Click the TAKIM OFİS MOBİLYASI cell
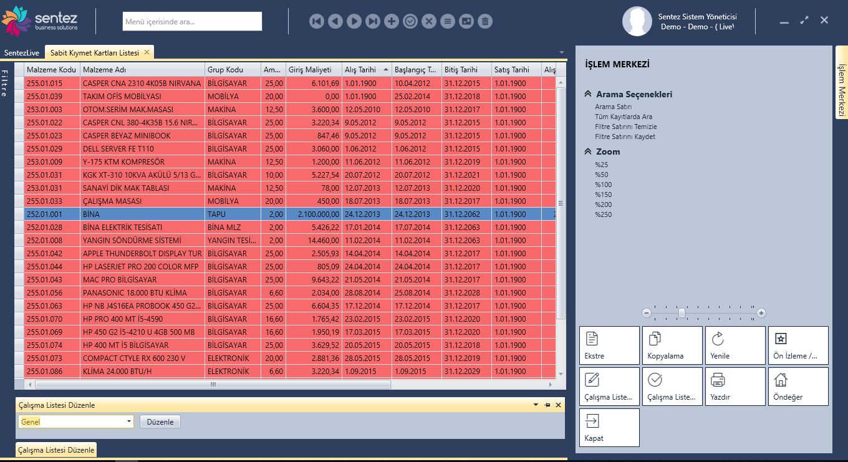This screenshot has height=462, width=848. (x=143, y=96)
